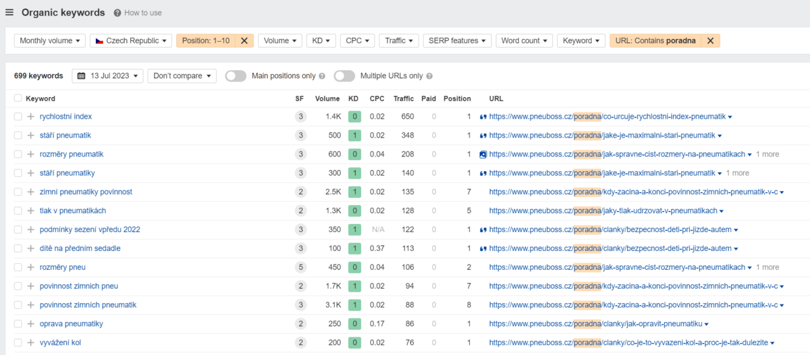This screenshot has width=810, height=355.
Task: Click the image pack icon for rozměry pneumatik URL
Action: pyautogui.click(x=483, y=155)
